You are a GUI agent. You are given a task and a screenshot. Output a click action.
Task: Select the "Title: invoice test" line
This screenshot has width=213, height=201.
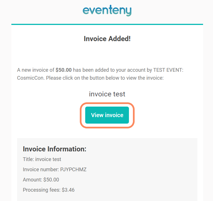pyautogui.click(x=42, y=159)
